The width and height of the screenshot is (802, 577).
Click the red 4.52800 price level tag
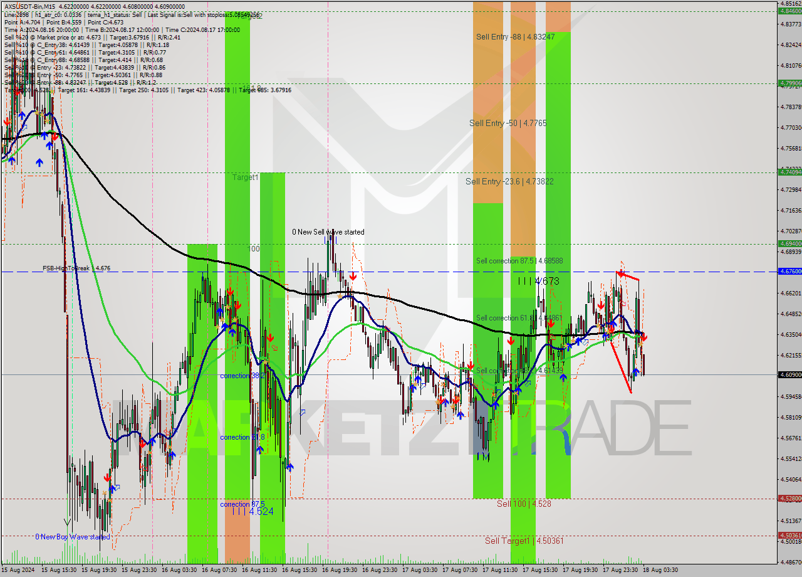[x=789, y=499]
